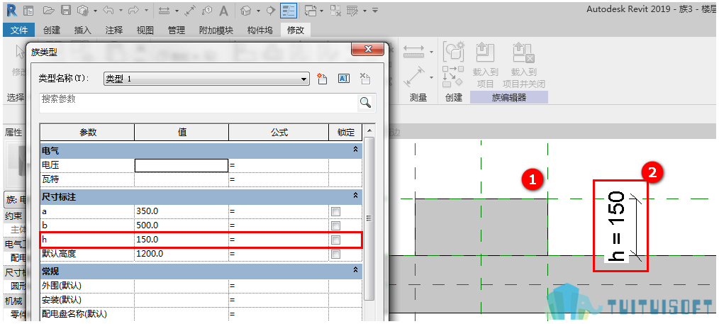The height and width of the screenshot is (324, 719).
Task: Click the Synchronize and modify settings icon
Action: tap(82, 10)
